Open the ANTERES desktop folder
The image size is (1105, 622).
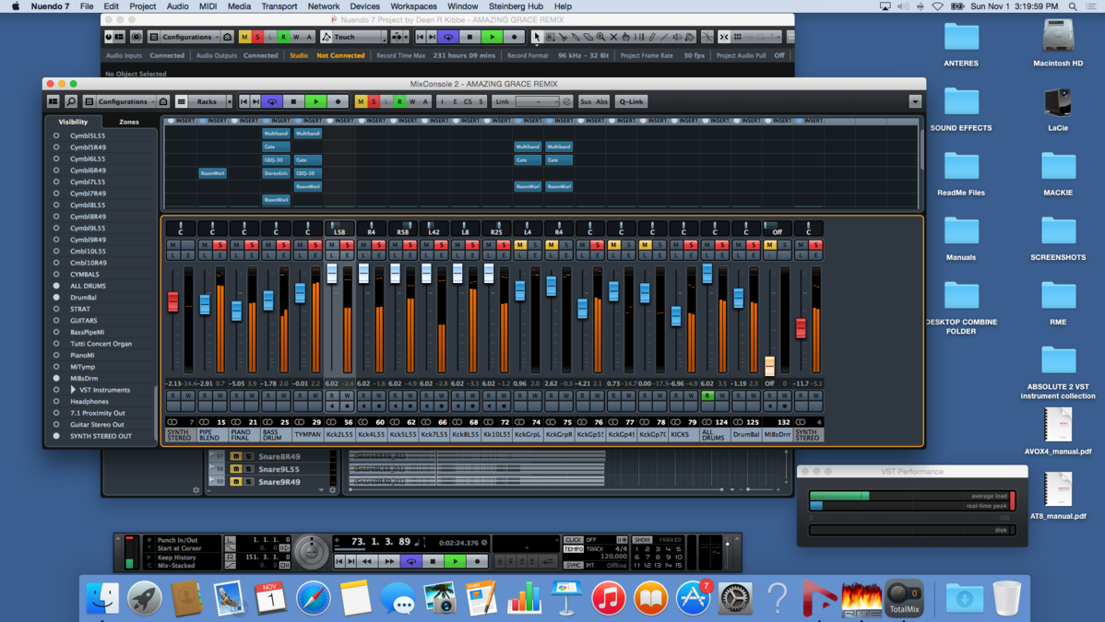click(x=961, y=44)
